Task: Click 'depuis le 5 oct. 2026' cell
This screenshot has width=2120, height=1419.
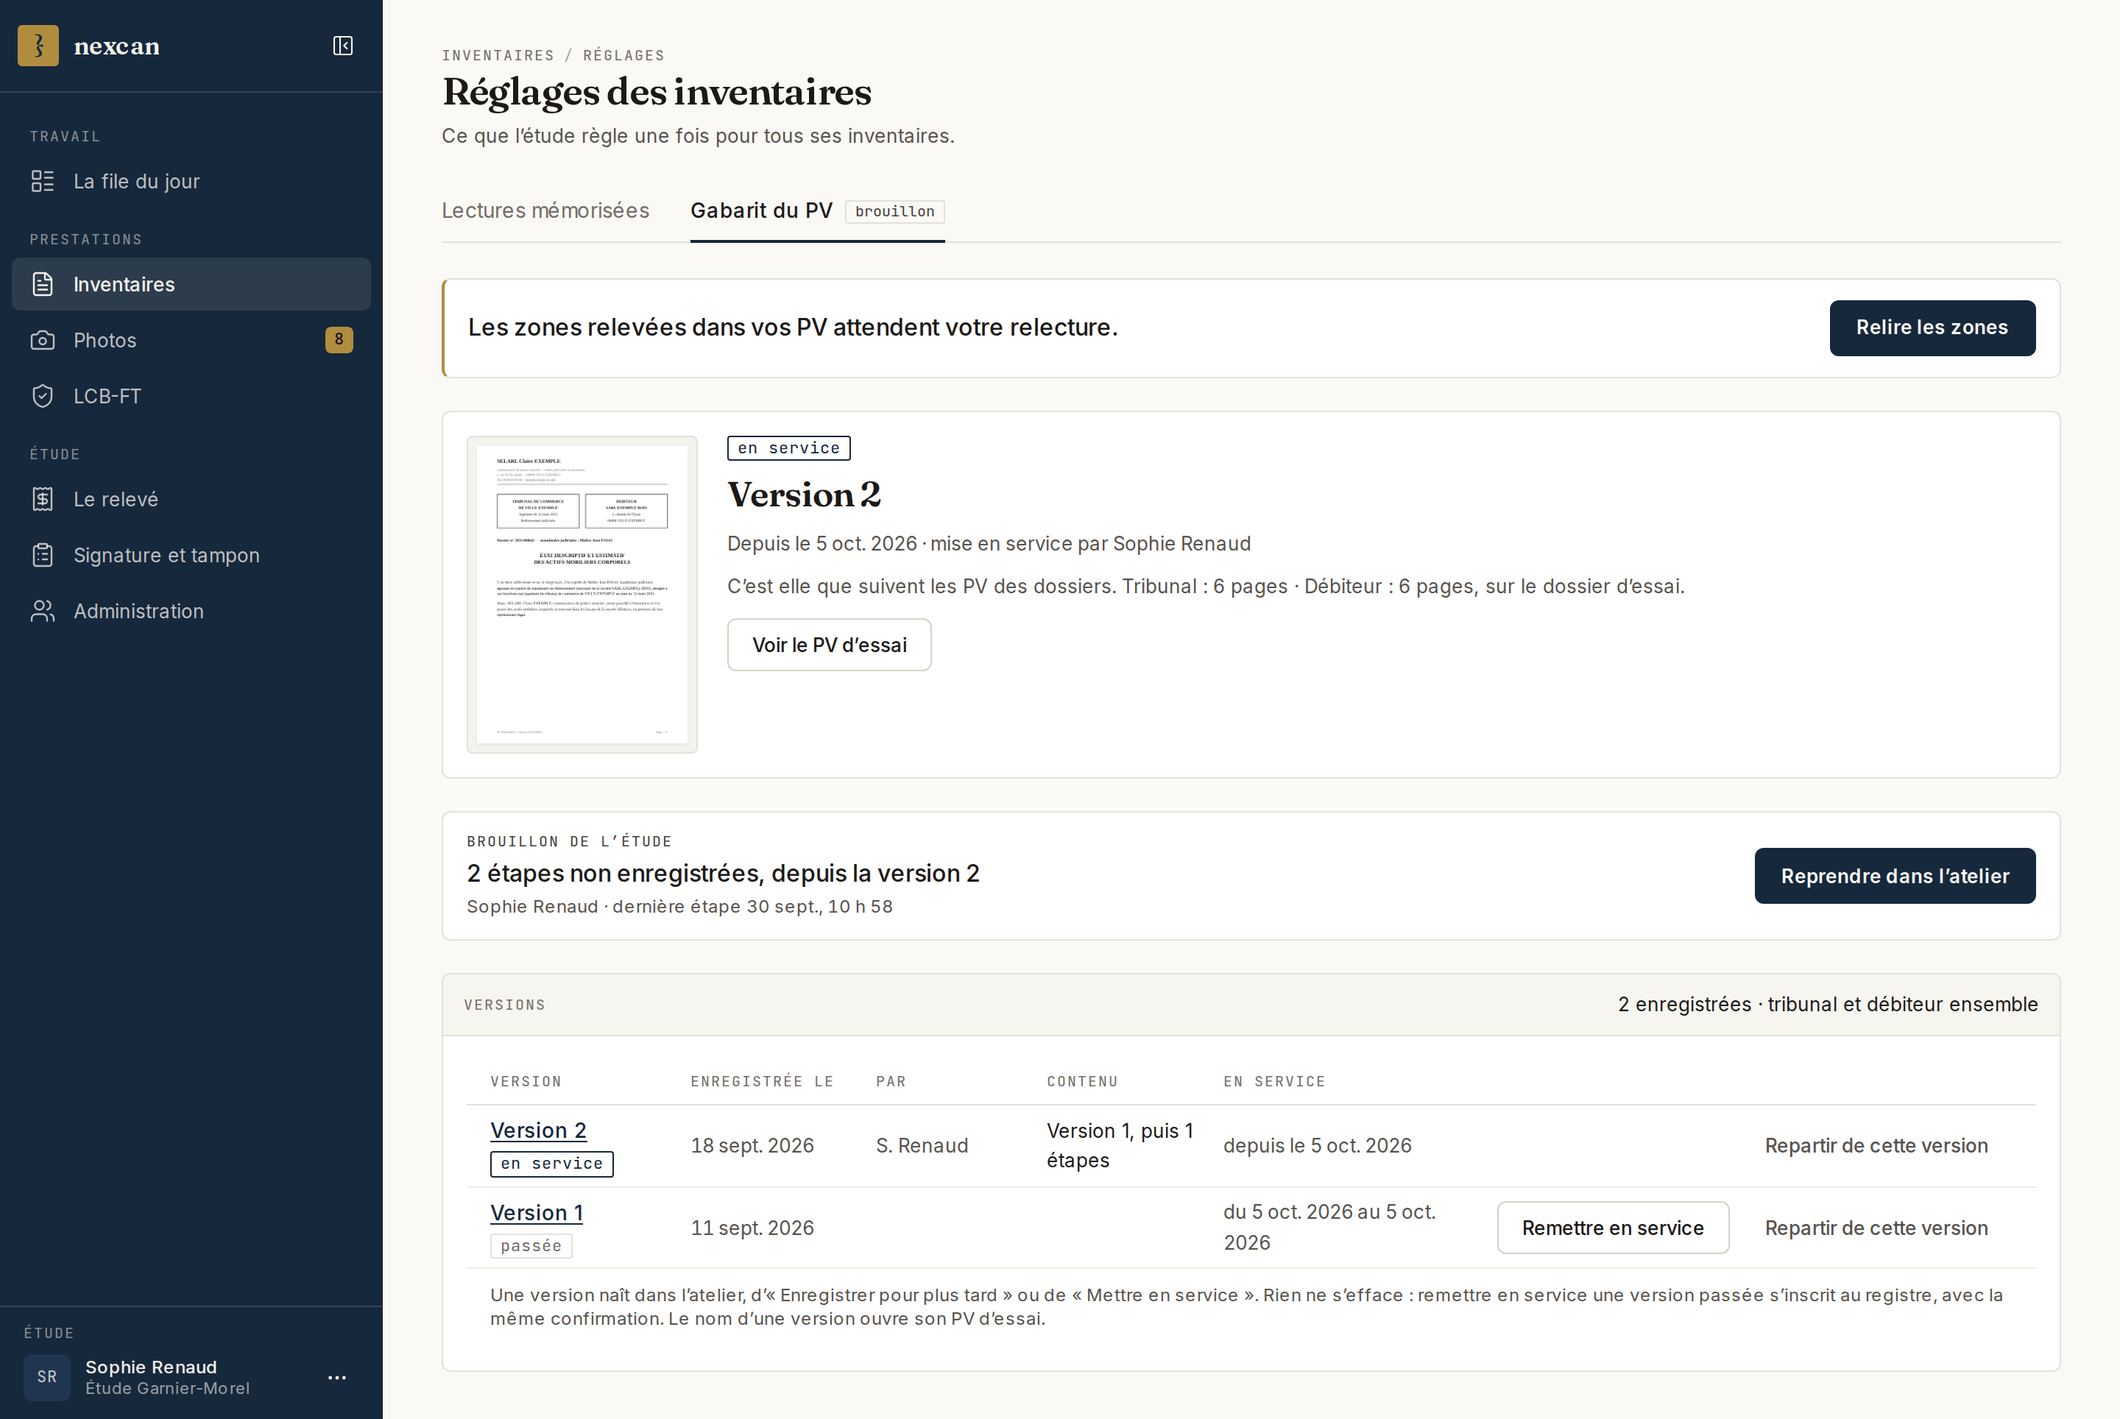Action: coord(1318,1146)
